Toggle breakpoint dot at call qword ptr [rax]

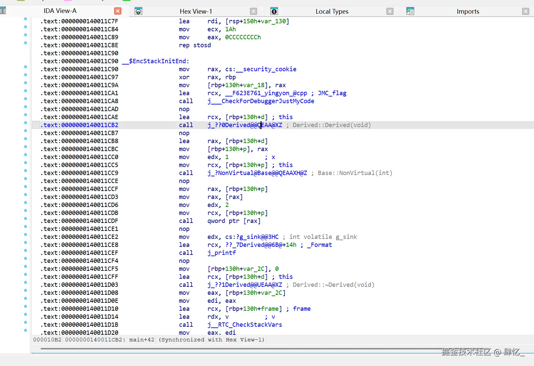pos(26,219)
